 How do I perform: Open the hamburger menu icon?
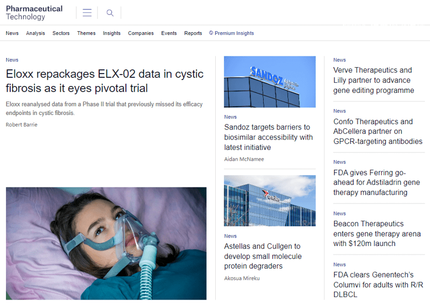pyautogui.click(x=87, y=12)
